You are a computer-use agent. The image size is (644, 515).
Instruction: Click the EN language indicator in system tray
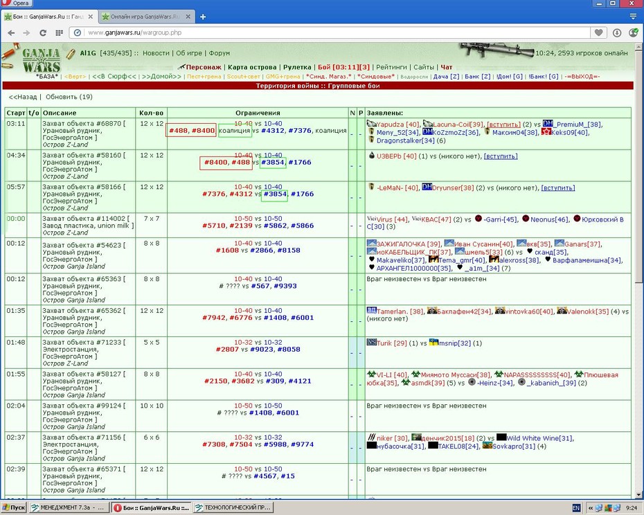click(576, 508)
